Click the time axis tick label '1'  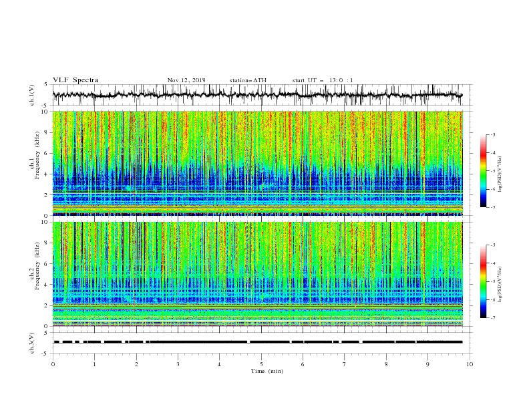point(94,364)
